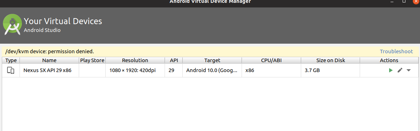The width and height of the screenshot is (420, 131).
Task: Click the Your Virtual Devices heading
Action: point(63,21)
